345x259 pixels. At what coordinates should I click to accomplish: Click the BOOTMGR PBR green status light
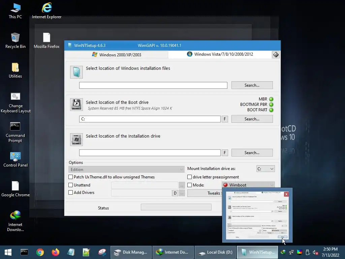tap(271, 105)
